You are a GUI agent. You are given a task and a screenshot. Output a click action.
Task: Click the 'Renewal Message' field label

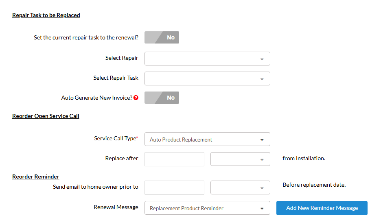click(116, 207)
